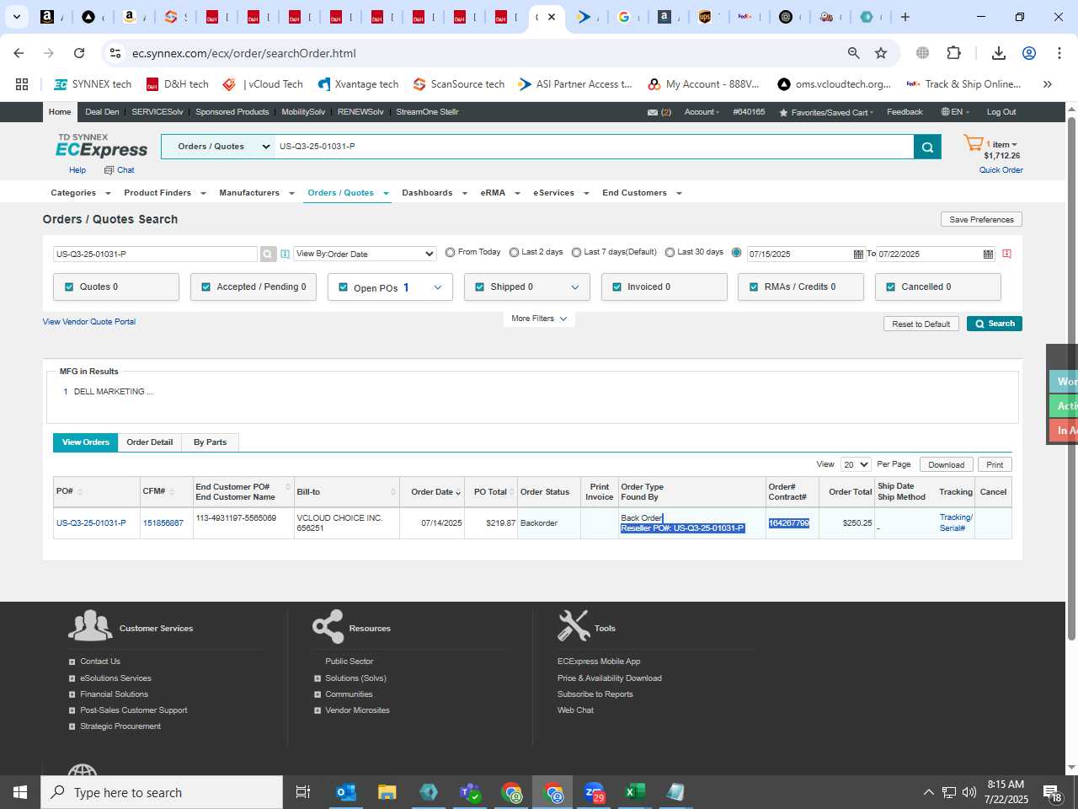Open the eRMA menu
The image size is (1078, 809).
(x=500, y=193)
